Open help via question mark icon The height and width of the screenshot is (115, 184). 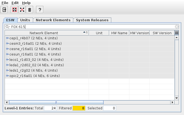click(x=40, y=10)
